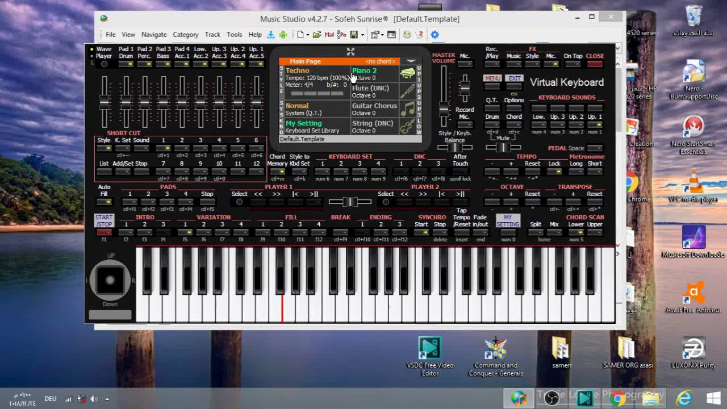This screenshot has width=727, height=409.
Task: Select the LUXONIX Purity desktop icon
Action: (693, 353)
